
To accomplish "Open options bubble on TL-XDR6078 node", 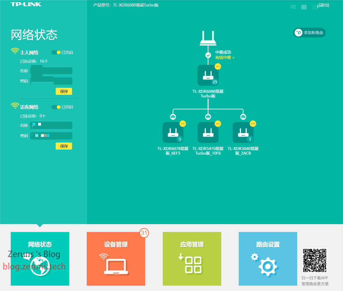I will click(183, 124).
